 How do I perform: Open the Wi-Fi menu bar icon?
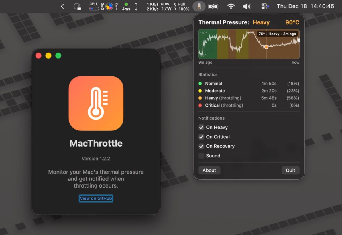[x=231, y=6]
